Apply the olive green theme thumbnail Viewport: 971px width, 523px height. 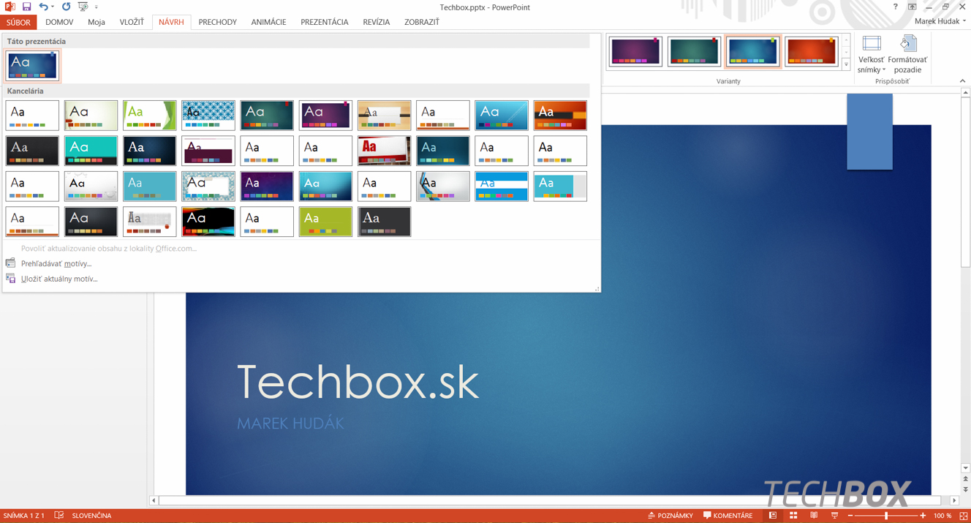[325, 222]
